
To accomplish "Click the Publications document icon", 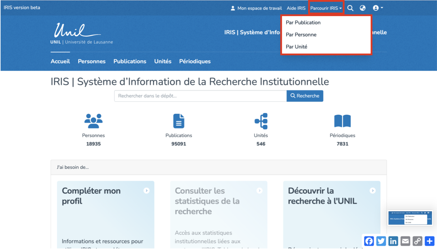I will tap(179, 121).
